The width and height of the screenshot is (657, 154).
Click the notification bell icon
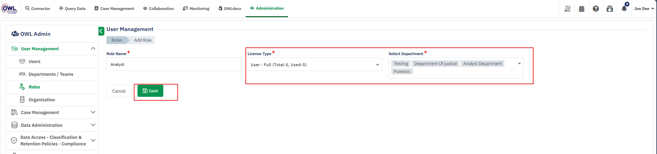pos(624,9)
